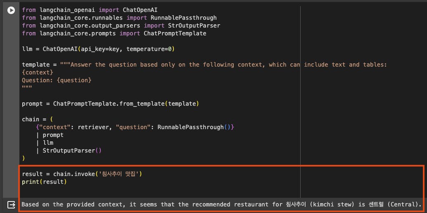427x213 pixels.
Task: Click the RunnablePassthrough import line
Action: pyautogui.click(x=119, y=18)
